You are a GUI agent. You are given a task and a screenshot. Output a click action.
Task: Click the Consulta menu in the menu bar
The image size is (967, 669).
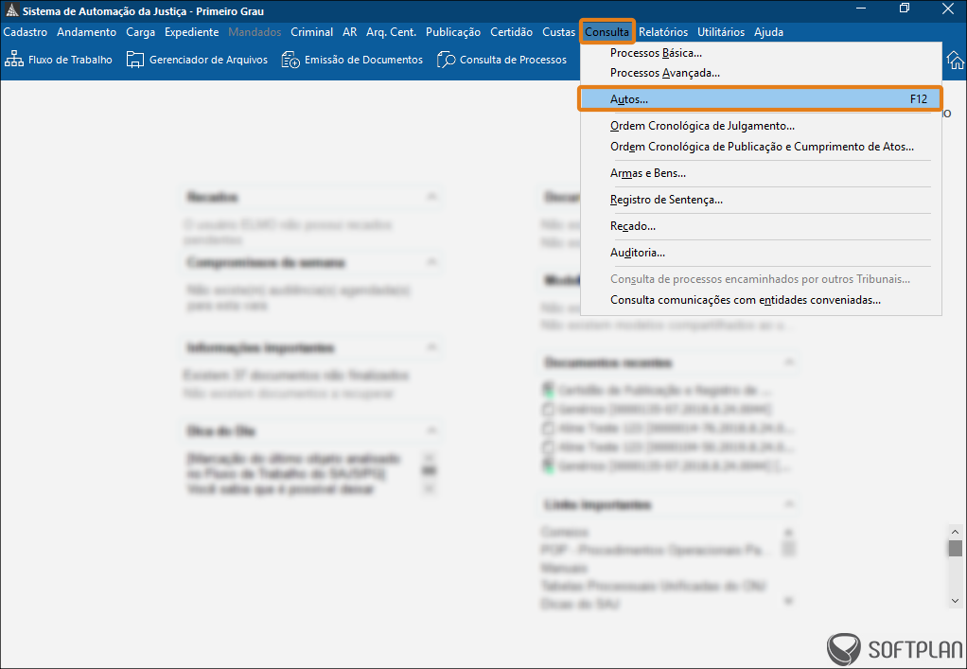607,32
